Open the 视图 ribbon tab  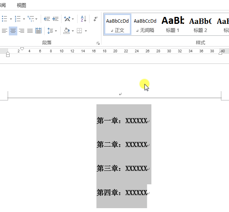(x=22, y=5)
